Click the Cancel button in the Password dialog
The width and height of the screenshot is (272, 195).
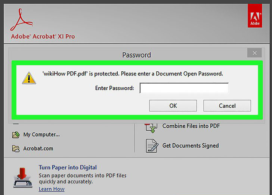[227, 105]
